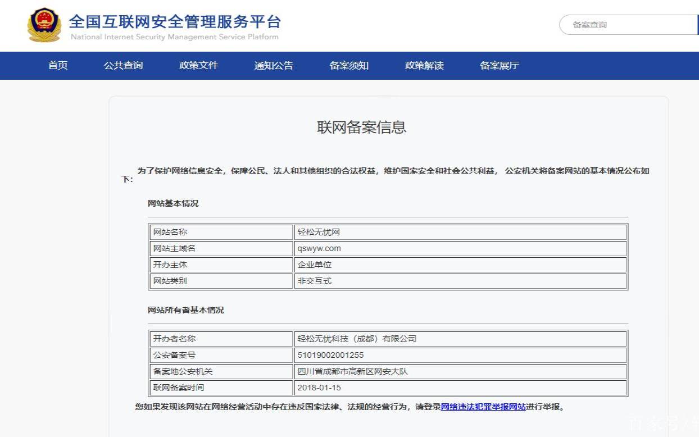Open the 备案须知 nav item
The image size is (699, 437).
[349, 66]
